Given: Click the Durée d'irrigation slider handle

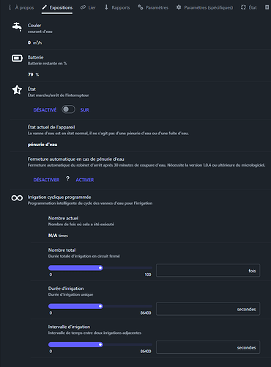Looking at the screenshot, I should coord(100,306).
